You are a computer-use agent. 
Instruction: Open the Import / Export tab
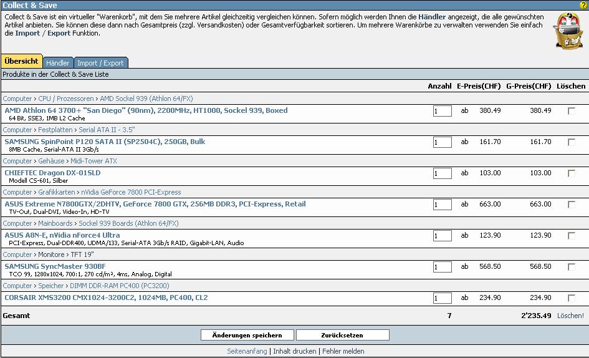[100, 63]
